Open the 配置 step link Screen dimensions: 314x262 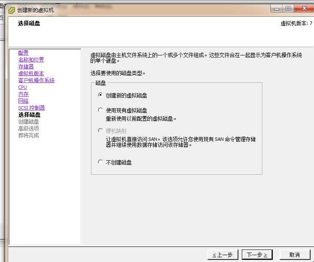24,53
